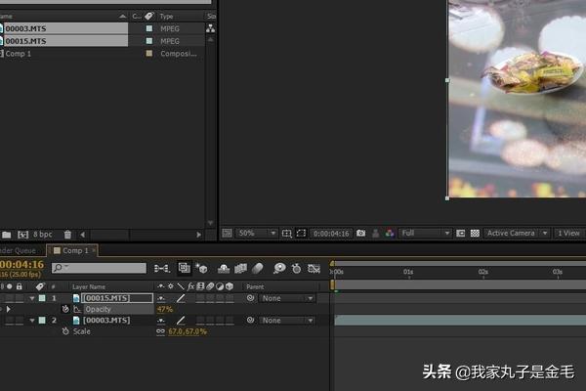586x391 pixels.
Task: Open Parent None dropdown for 00015.MTS
Action: point(287,298)
